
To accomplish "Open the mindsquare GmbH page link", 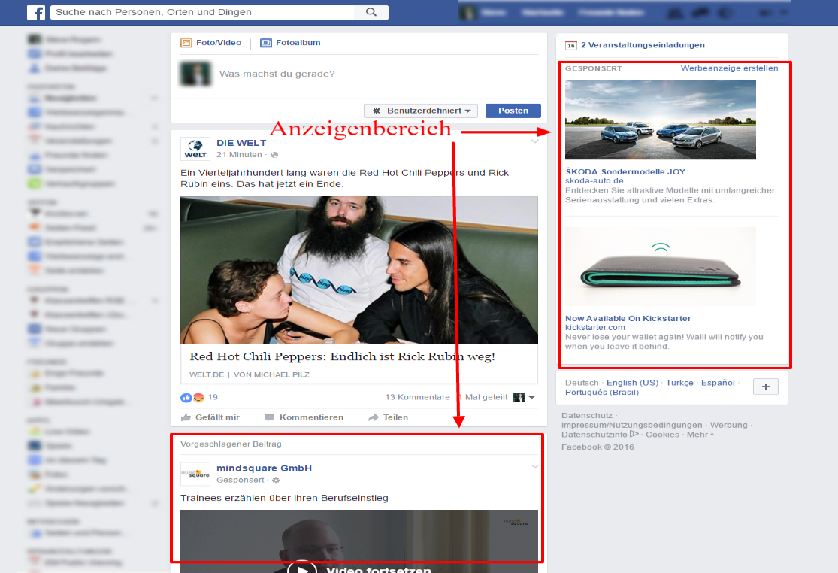I will pyautogui.click(x=264, y=468).
